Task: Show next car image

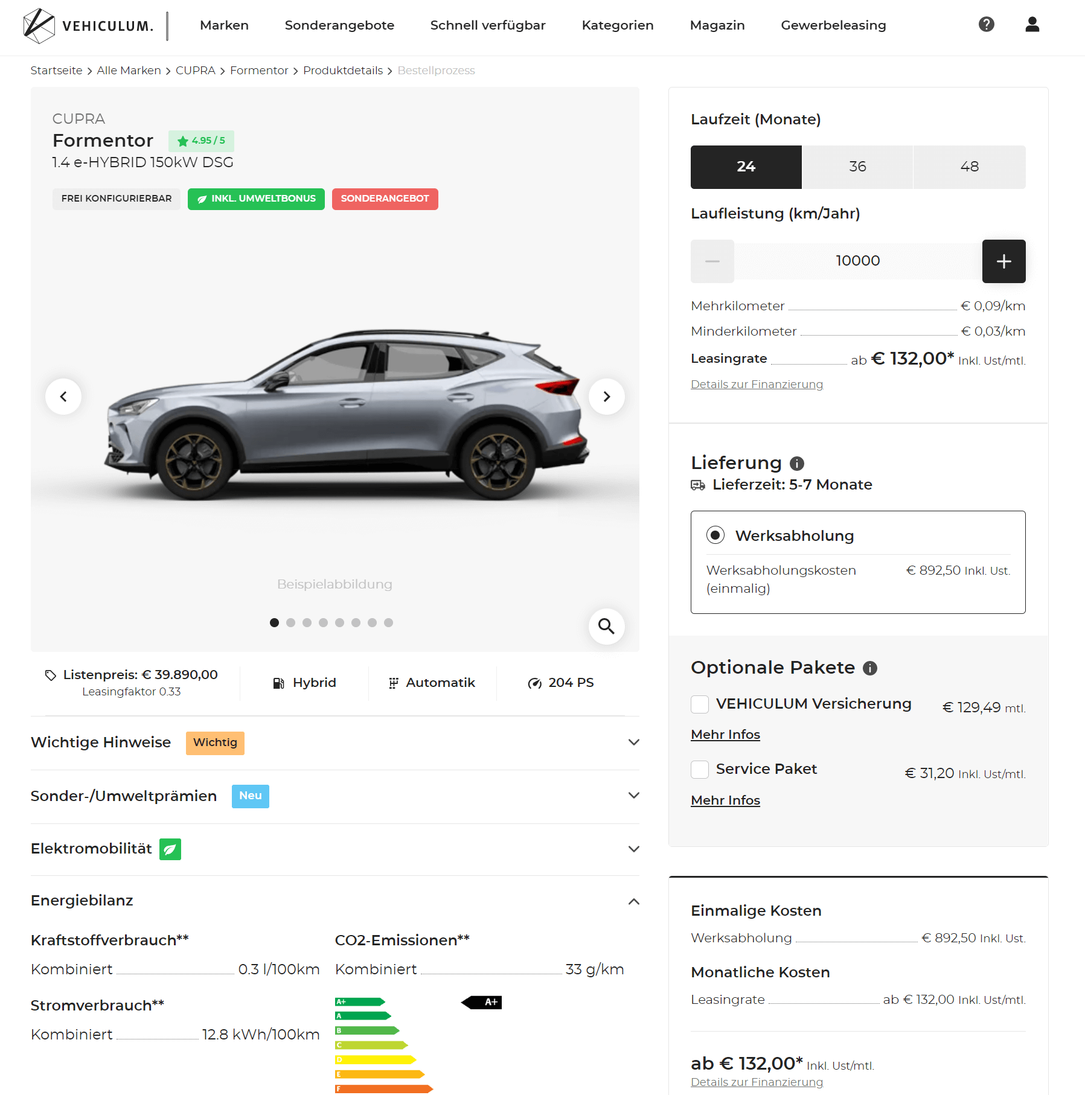Action: [x=606, y=397]
